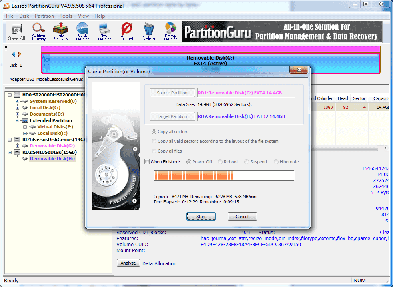Click the Delete partition toolbar icon

[x=149, y=32]
